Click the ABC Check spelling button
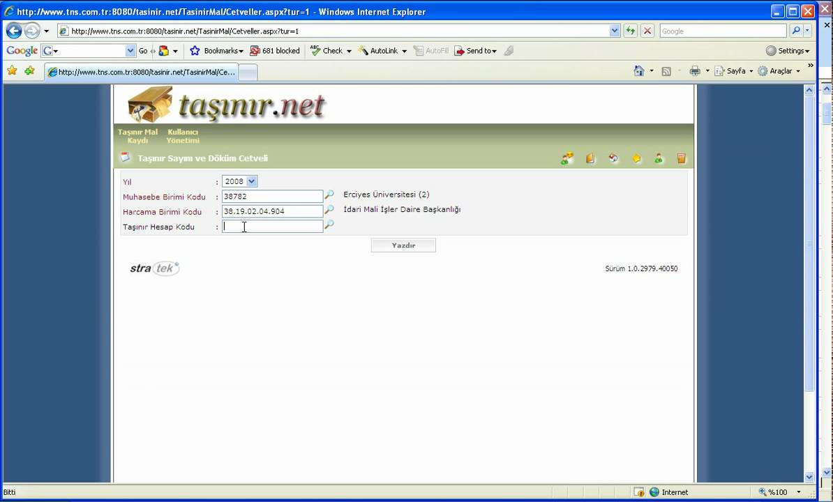The width and height of the screenshot is (833, 502). click(x=327, y=51)
